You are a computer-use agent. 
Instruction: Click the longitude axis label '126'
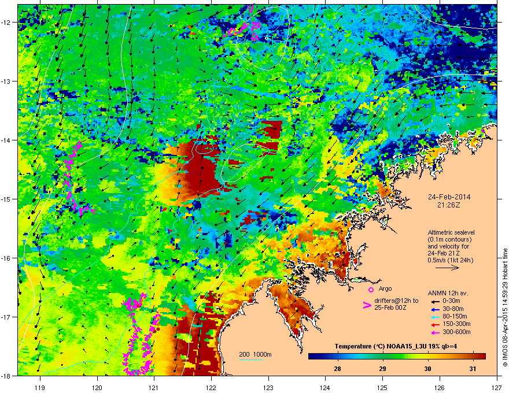pyautogui.click(x=440, y=387)
